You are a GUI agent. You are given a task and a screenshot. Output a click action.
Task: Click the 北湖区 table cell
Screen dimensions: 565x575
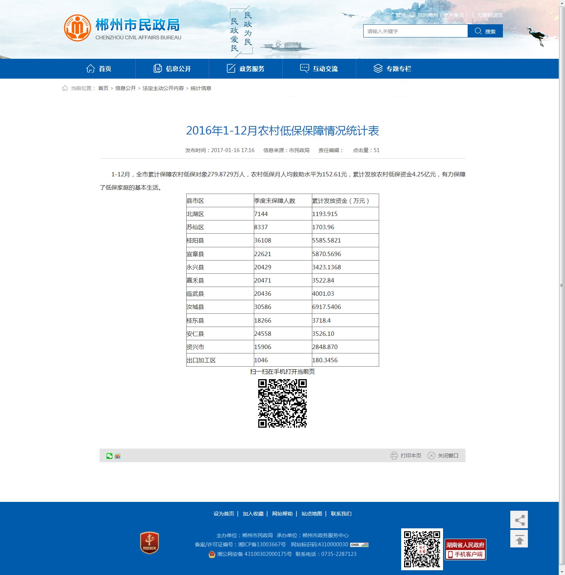[220, 214]
